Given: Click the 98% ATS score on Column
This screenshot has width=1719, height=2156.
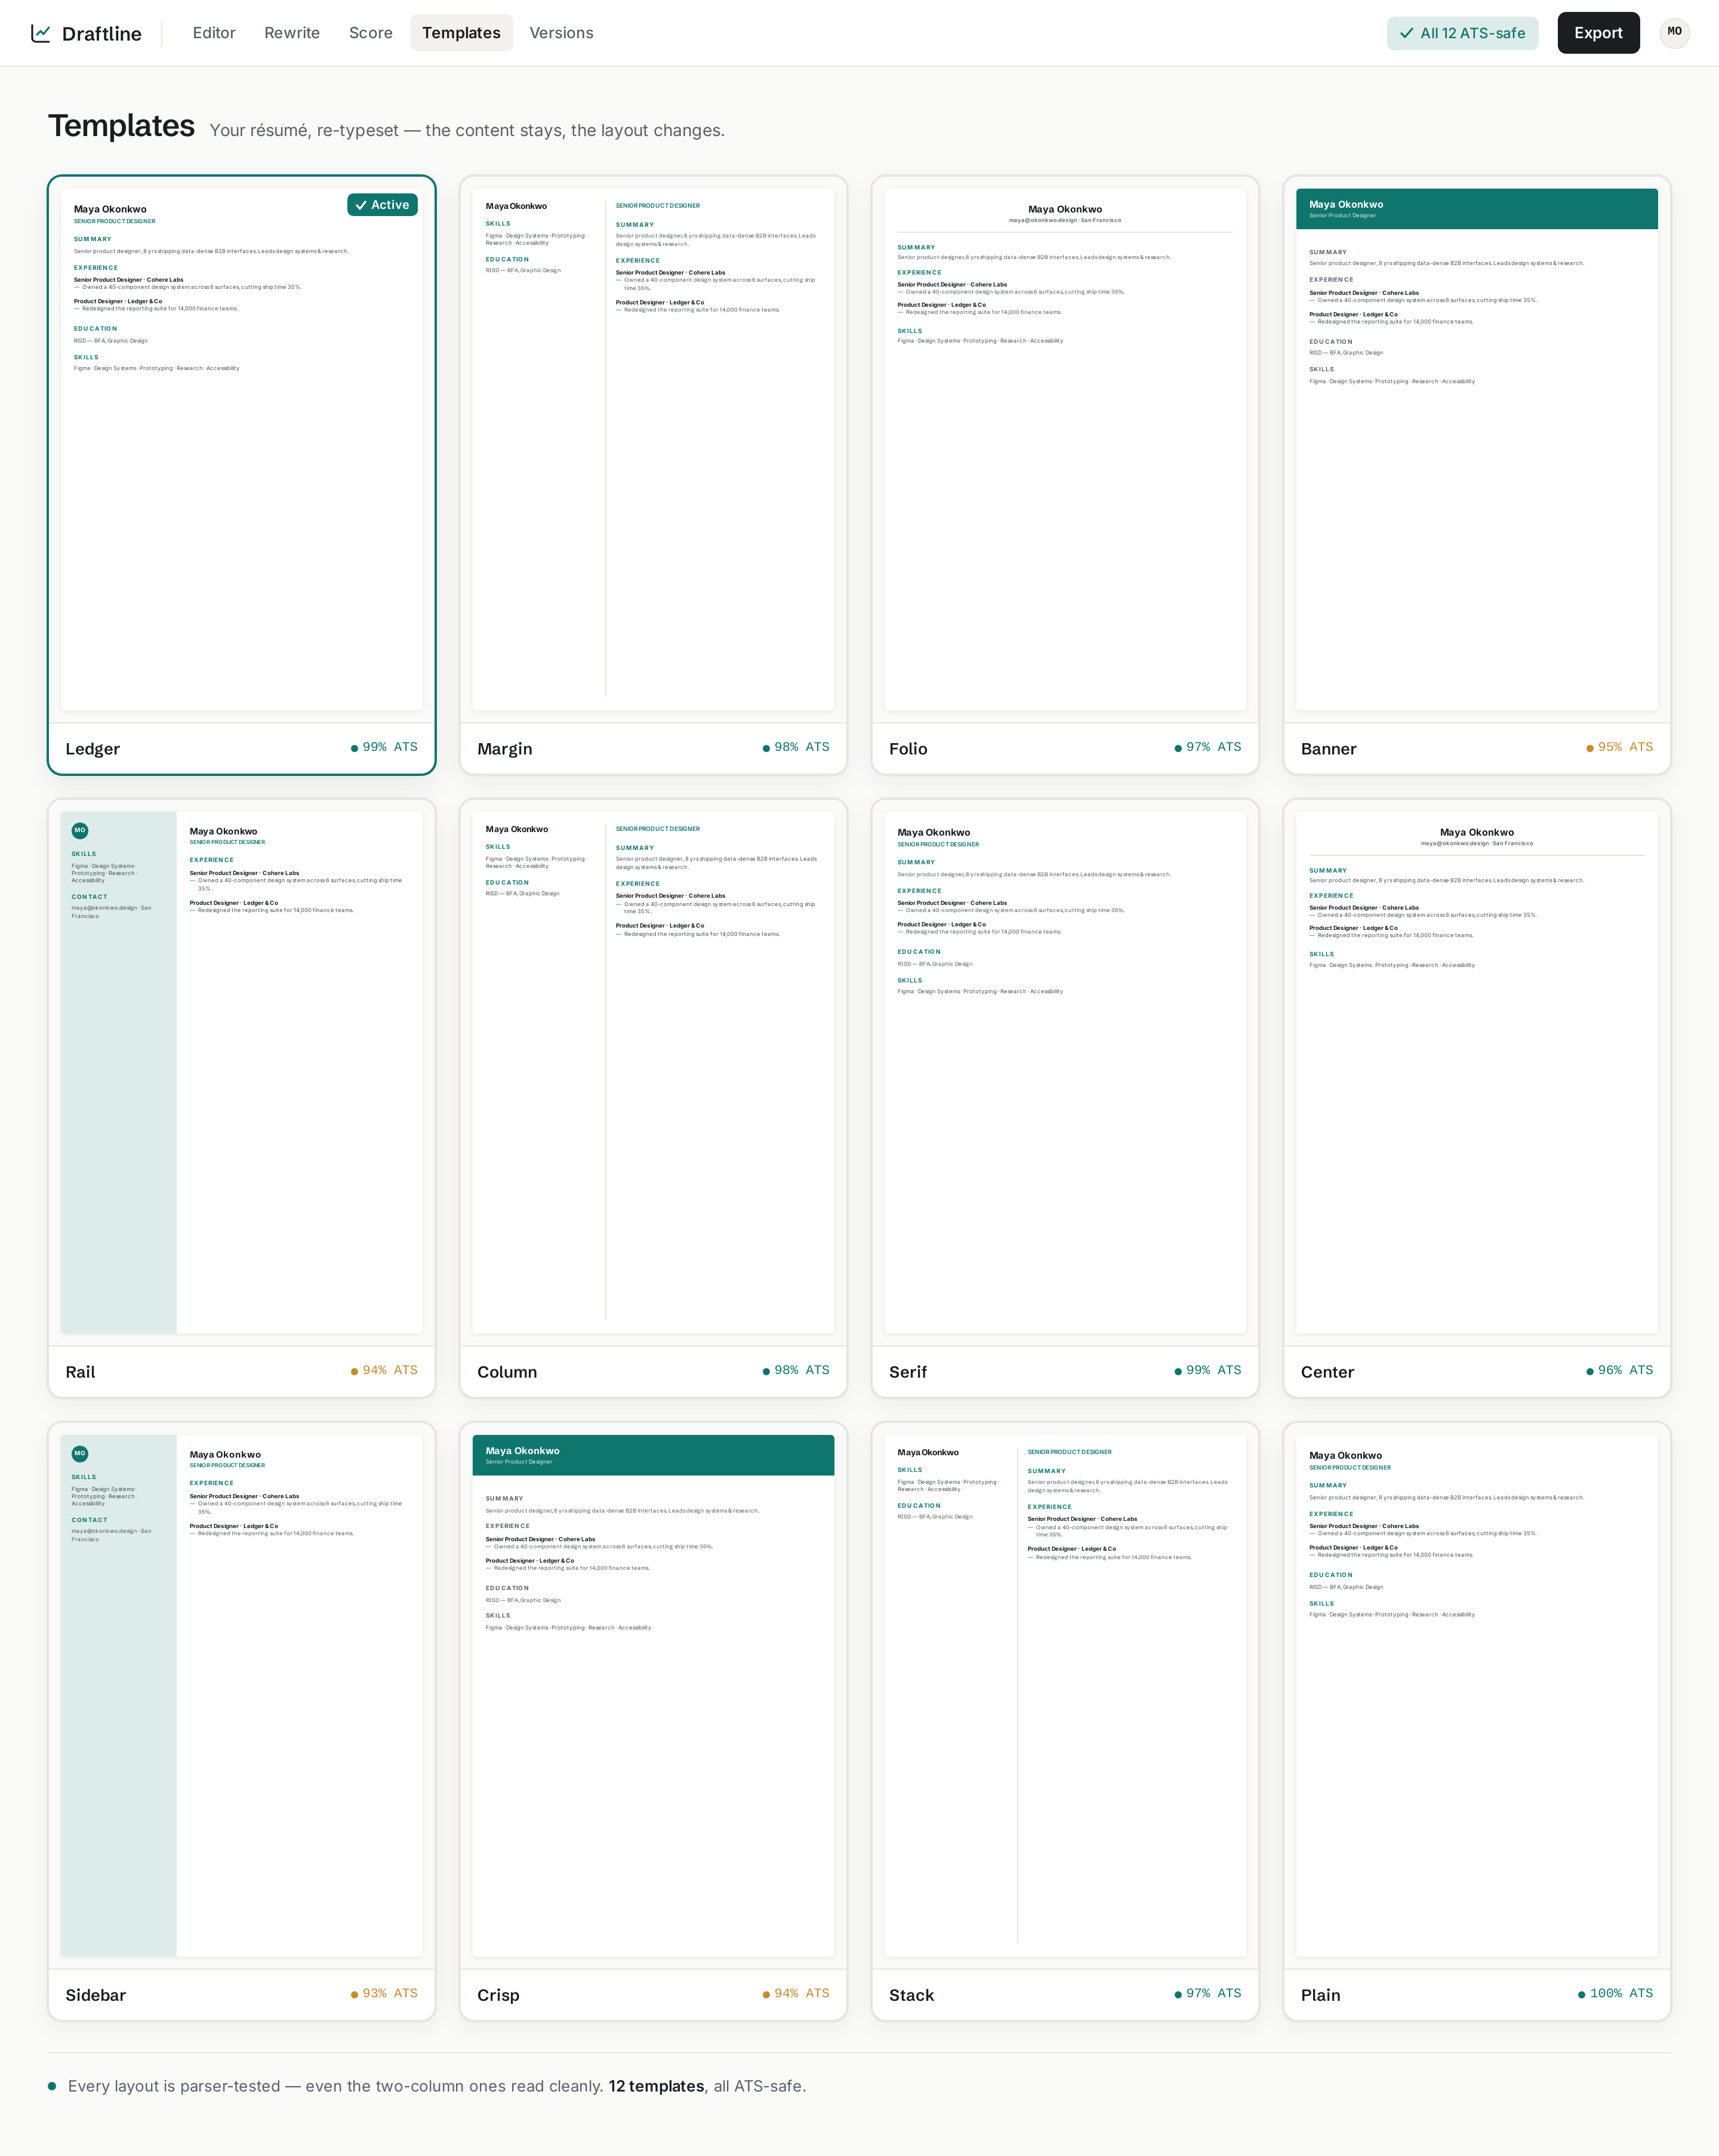Looking at the screenshot, I should click(796, 1370).
